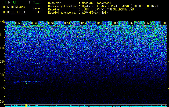Click the 0.7 frequency axis label

(2, 88)
